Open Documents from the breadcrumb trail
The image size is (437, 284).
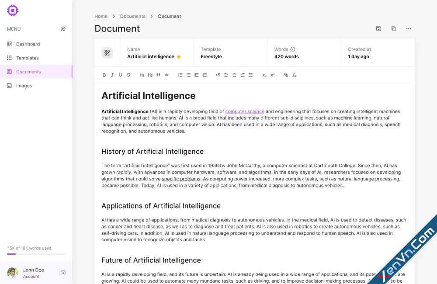coord(132,16)
